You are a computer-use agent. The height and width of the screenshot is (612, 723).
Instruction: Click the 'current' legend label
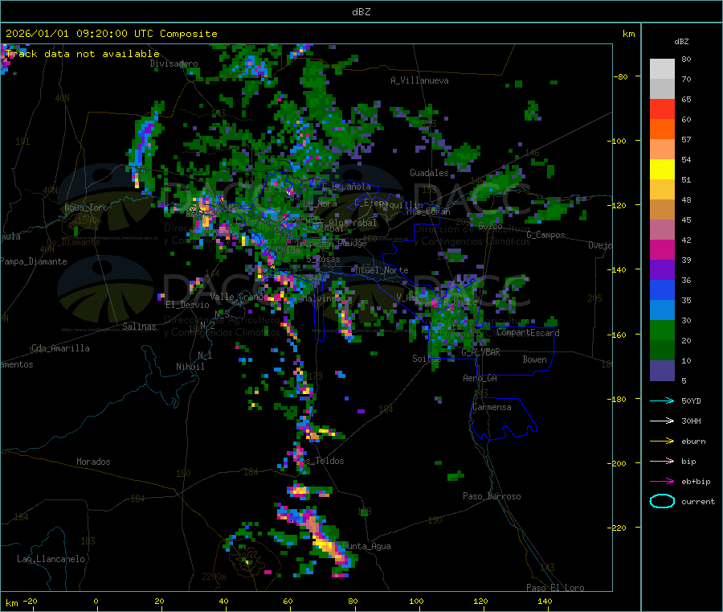point(698,502)
